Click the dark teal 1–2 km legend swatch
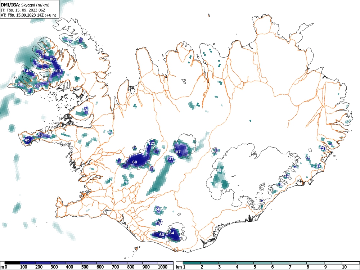The width and height of the screenshot is (360, 270). [x=192, y=263]
